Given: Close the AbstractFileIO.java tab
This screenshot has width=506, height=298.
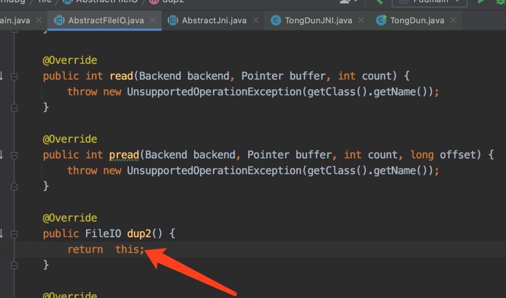Looking at the screenshot, I should 153,21.
